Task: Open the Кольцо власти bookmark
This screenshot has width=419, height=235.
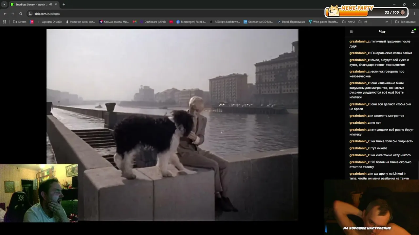Action: pos(114,22)
